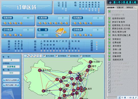Click coin stack 1 under 应付帐款
Screen dimensions: 138x99
click(5, 35)
